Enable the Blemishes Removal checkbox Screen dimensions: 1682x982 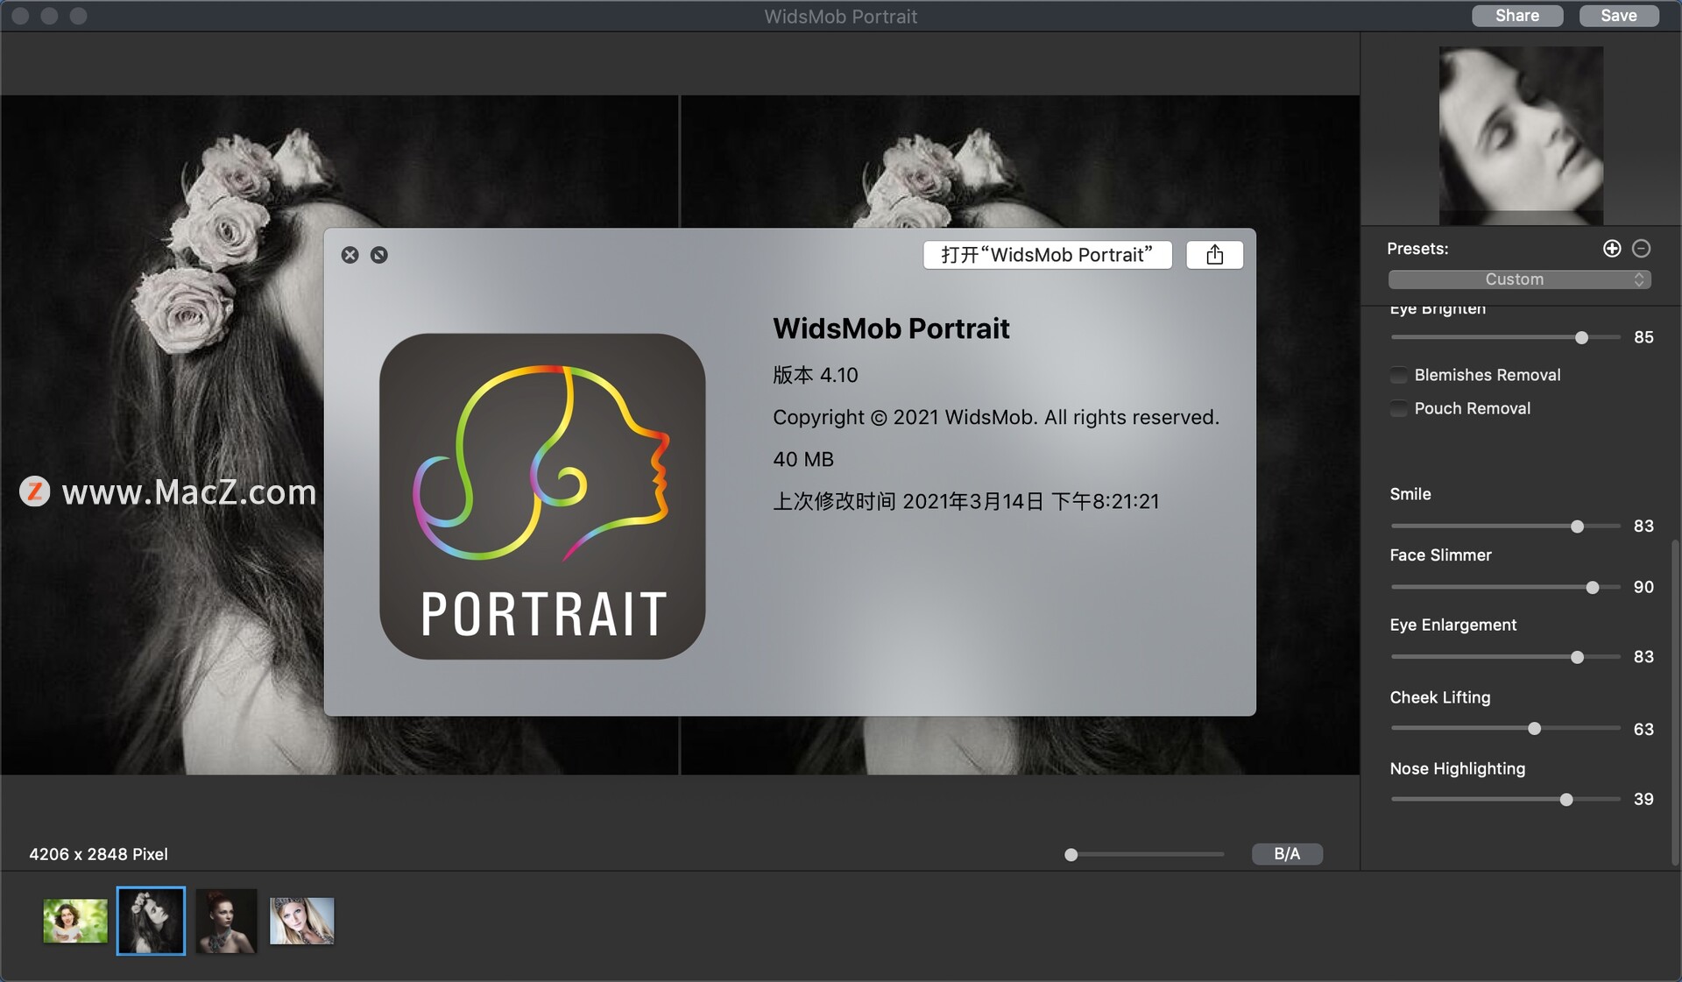pos(1399,375)
